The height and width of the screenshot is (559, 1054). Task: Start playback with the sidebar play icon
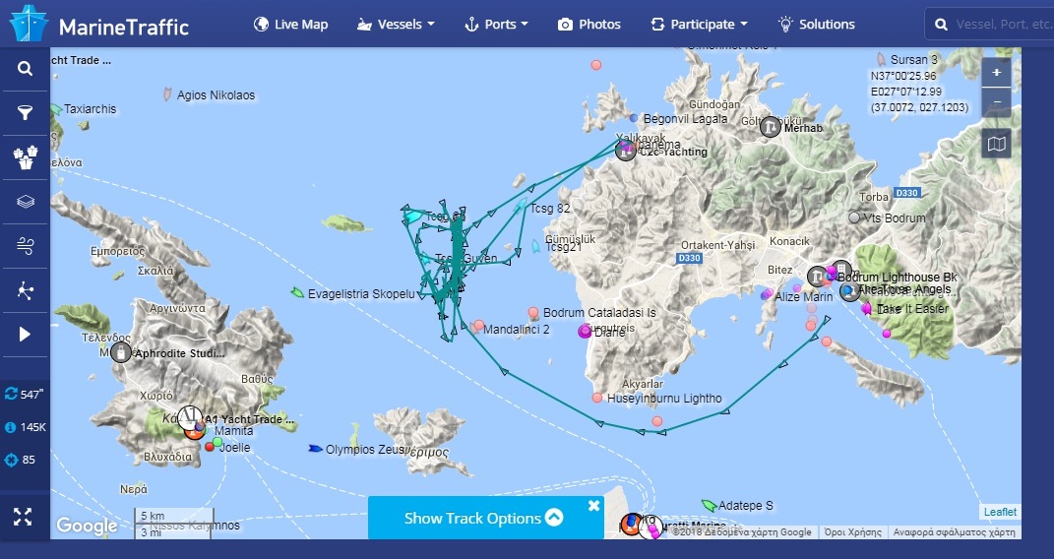25,334
